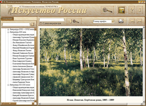
Task: Close the application window
Action: [144, 2]
